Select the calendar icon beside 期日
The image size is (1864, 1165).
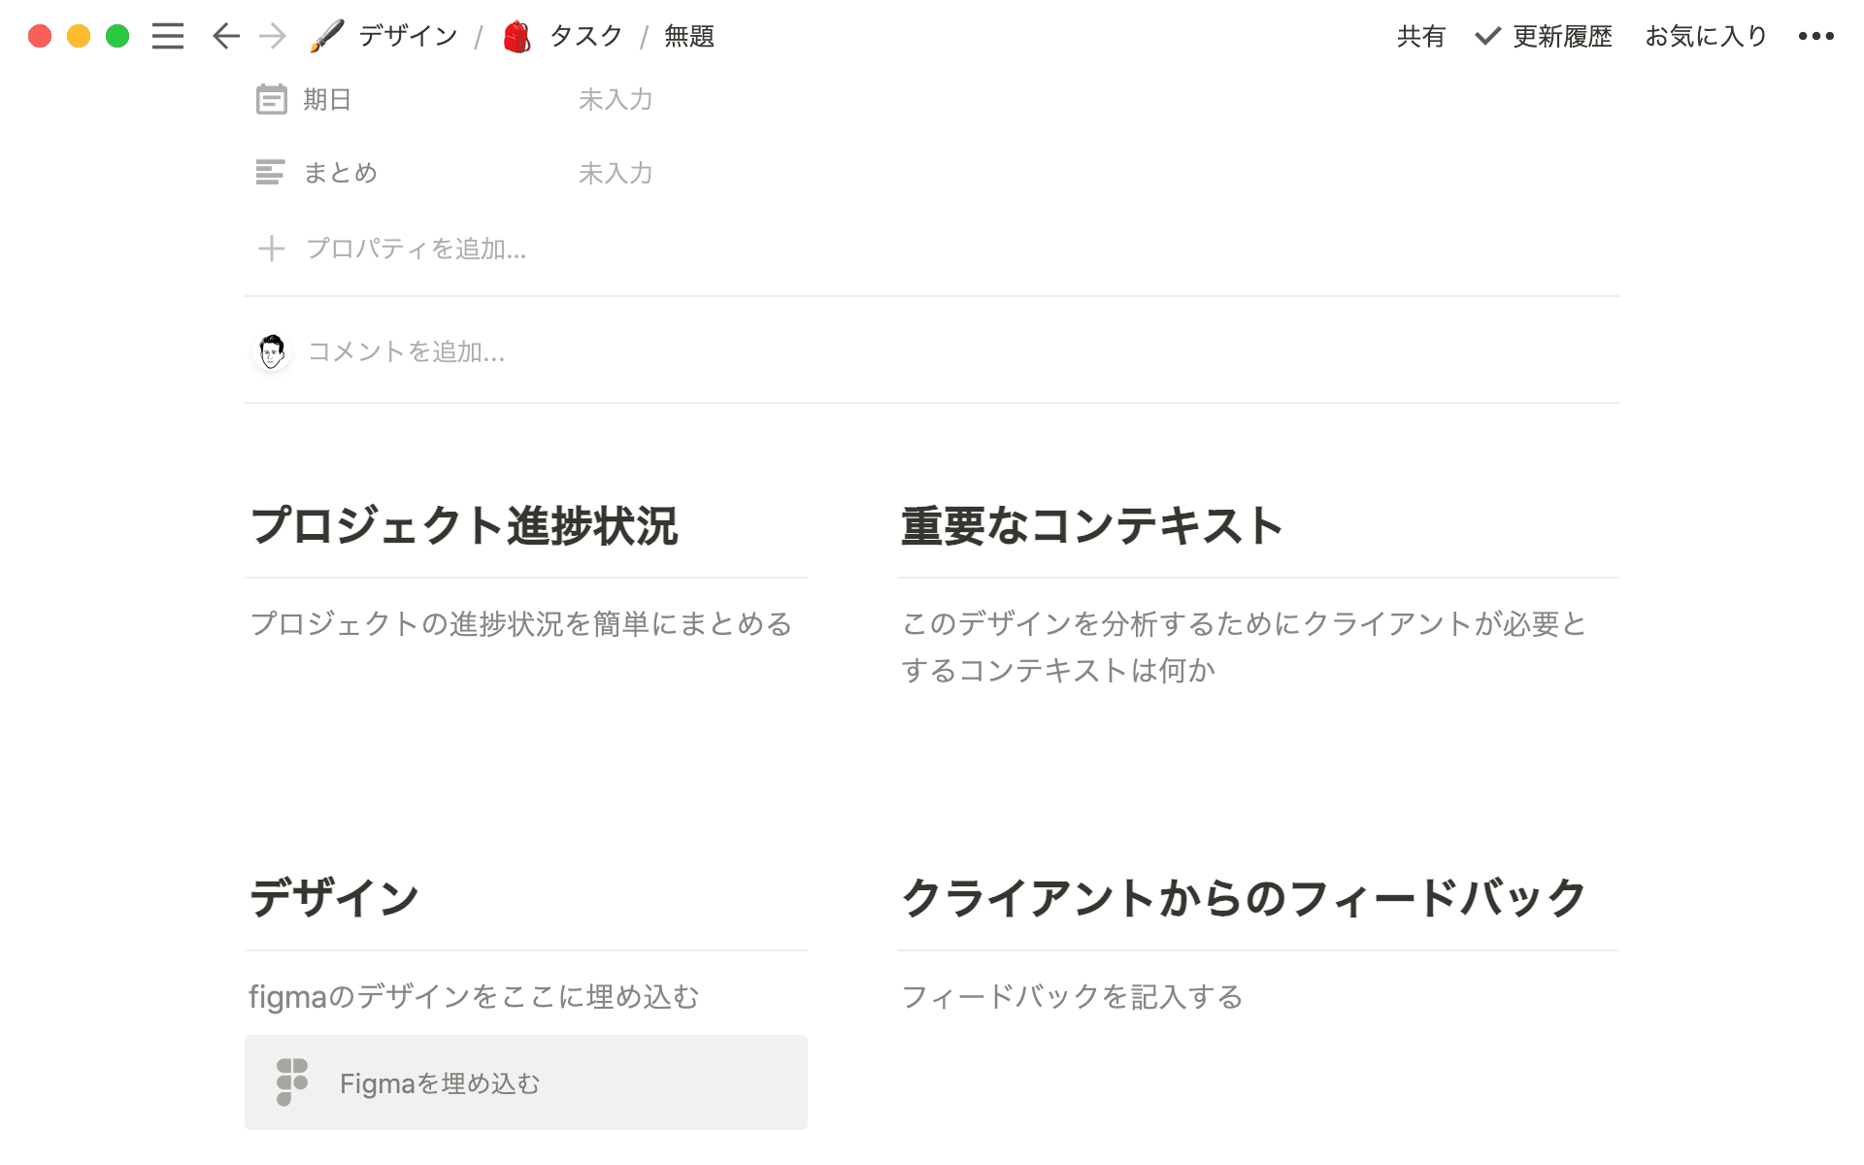point(273,98)
